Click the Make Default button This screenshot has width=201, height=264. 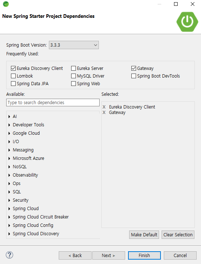[x=144, y=235]
